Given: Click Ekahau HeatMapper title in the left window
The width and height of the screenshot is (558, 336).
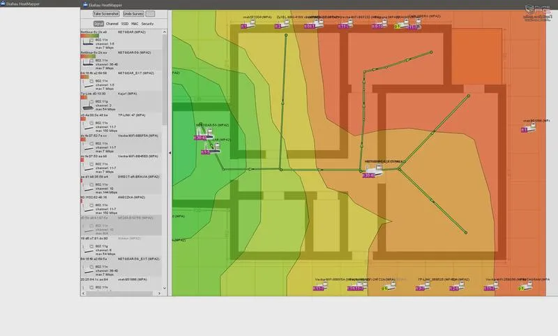Looking at the screenshot, I should (22, 4).
